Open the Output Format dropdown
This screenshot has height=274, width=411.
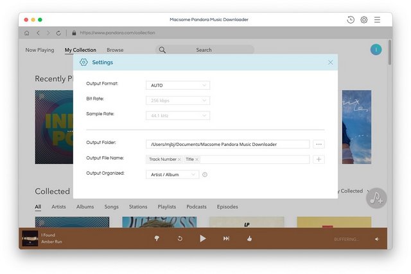click(x=178, y=85)
